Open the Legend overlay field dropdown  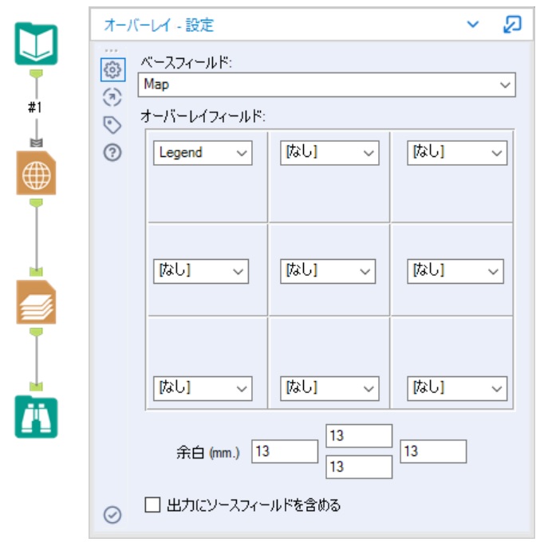click(x=203, y=152)
